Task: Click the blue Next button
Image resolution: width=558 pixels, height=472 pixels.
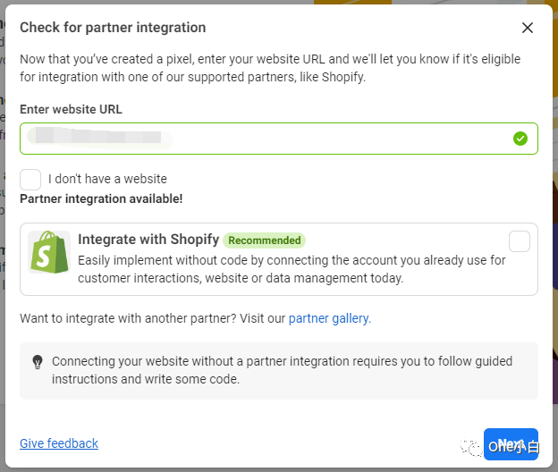Action: tap(511, 444)
